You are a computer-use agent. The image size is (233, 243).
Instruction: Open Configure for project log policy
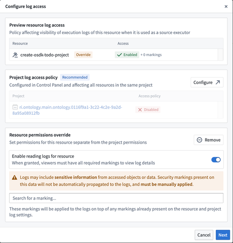coord(207,82)
